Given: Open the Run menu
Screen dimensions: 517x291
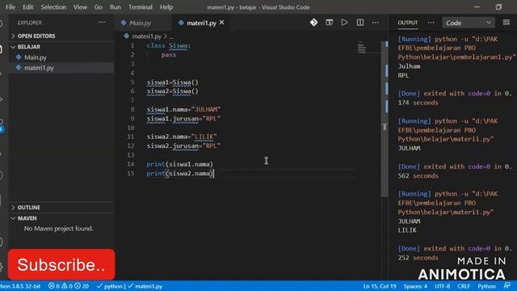Looking at the screenshot, I should [115, 7].
